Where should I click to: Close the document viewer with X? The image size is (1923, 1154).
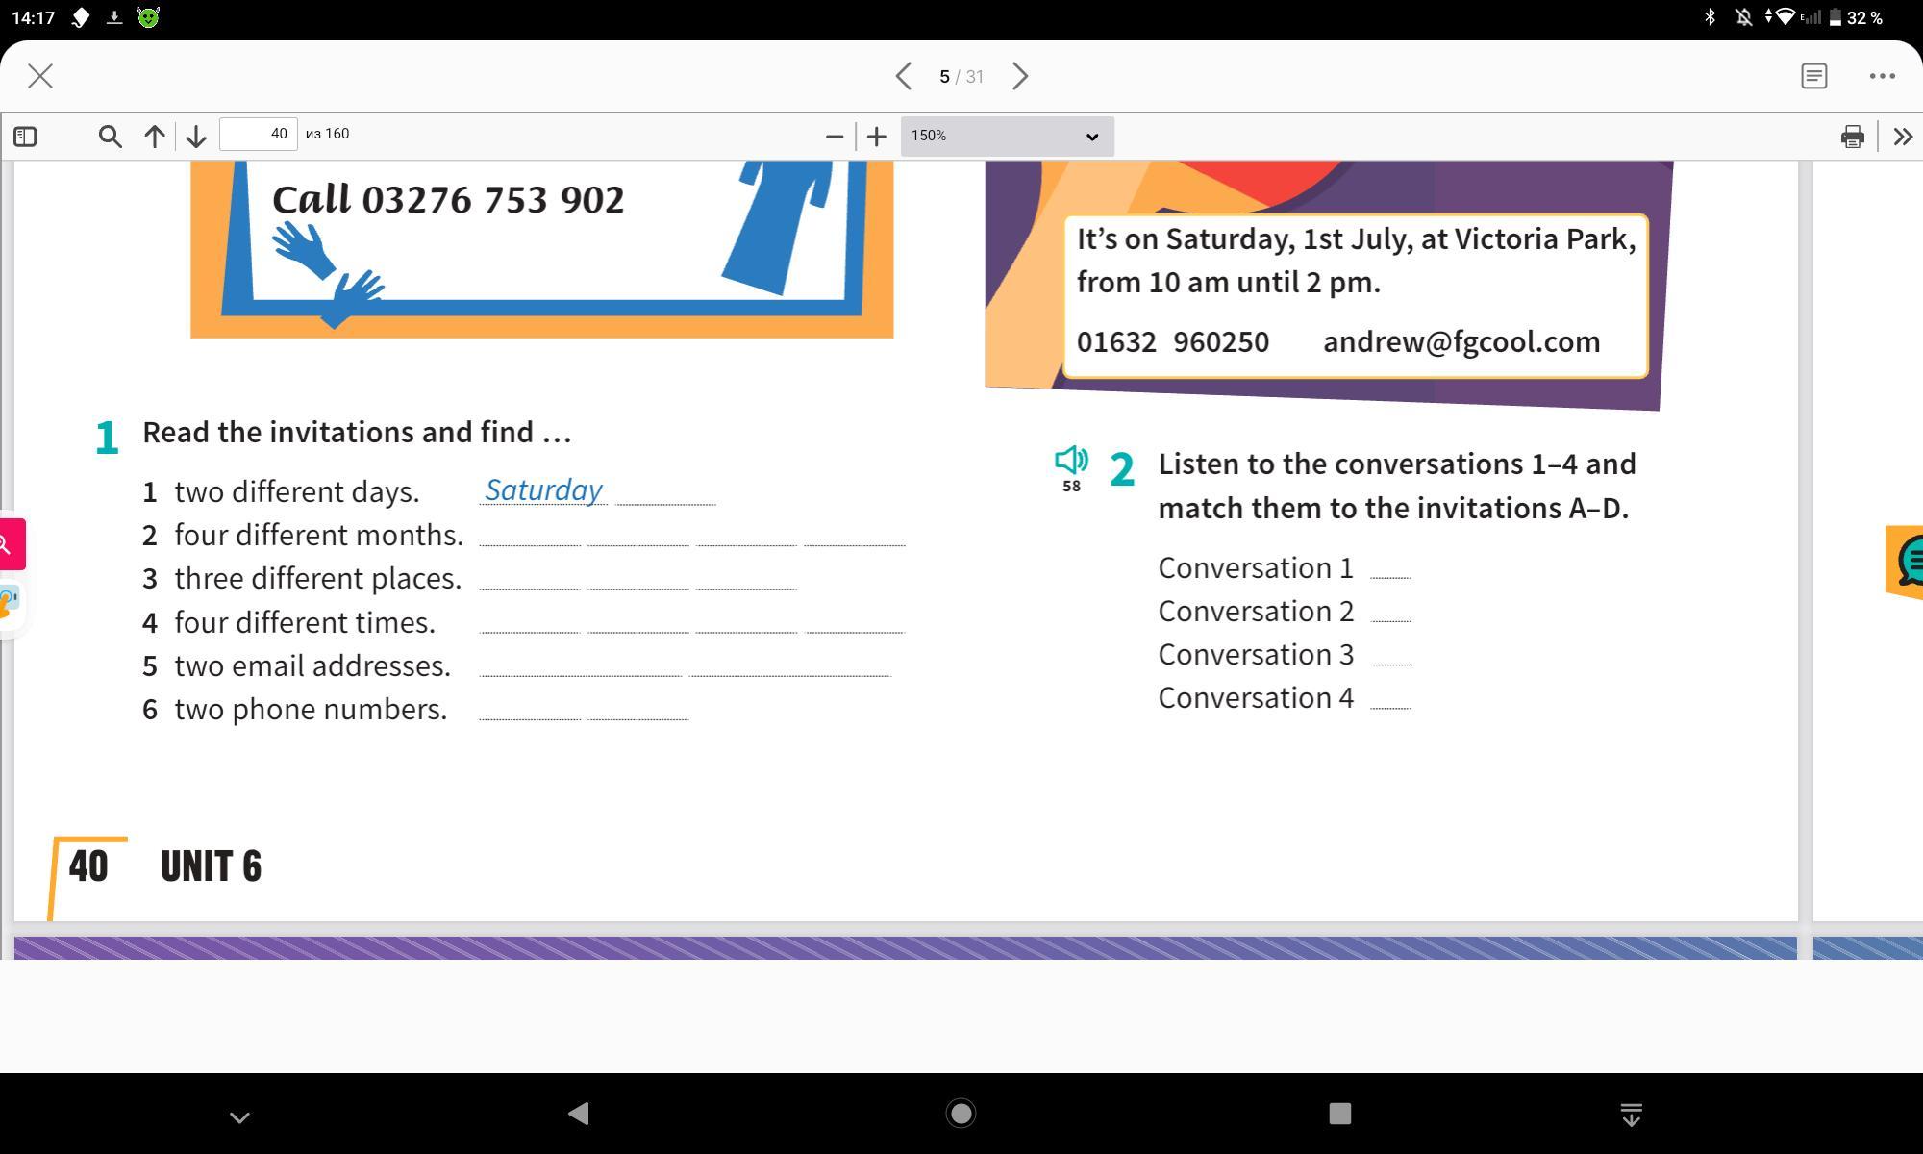click(x=40, y=76)
